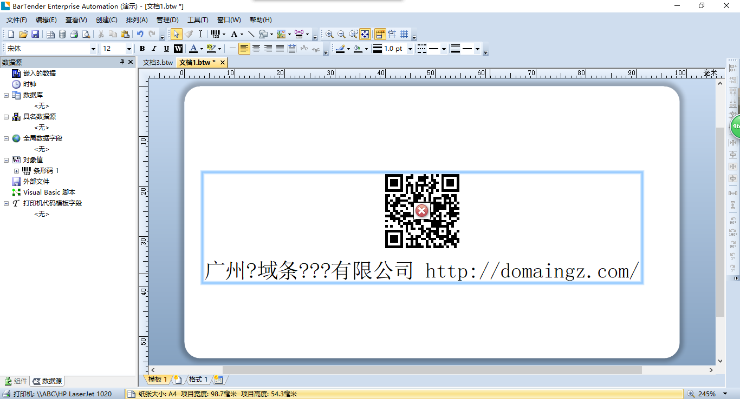Expand the 条形码 1 tree node

pyautogui.click(x=16, y=171)
